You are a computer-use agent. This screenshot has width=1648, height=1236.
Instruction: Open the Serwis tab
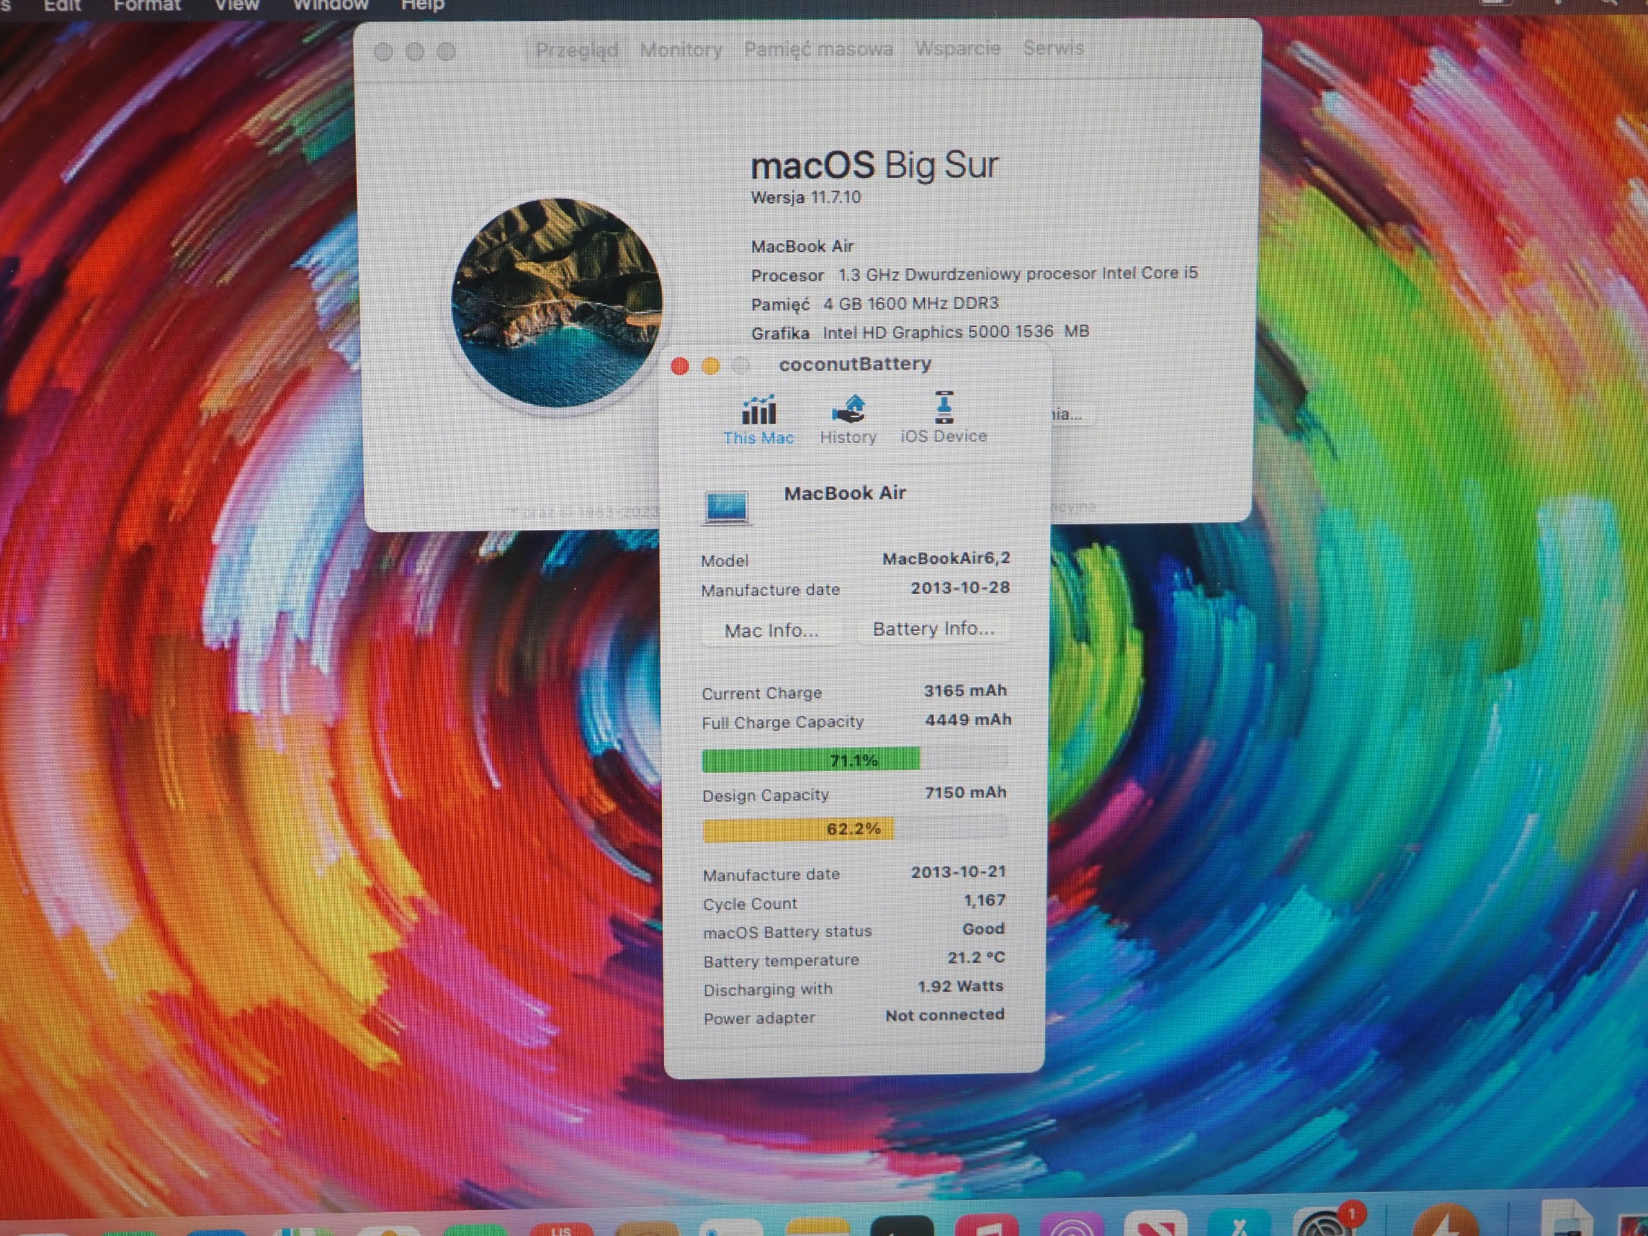1053,48
